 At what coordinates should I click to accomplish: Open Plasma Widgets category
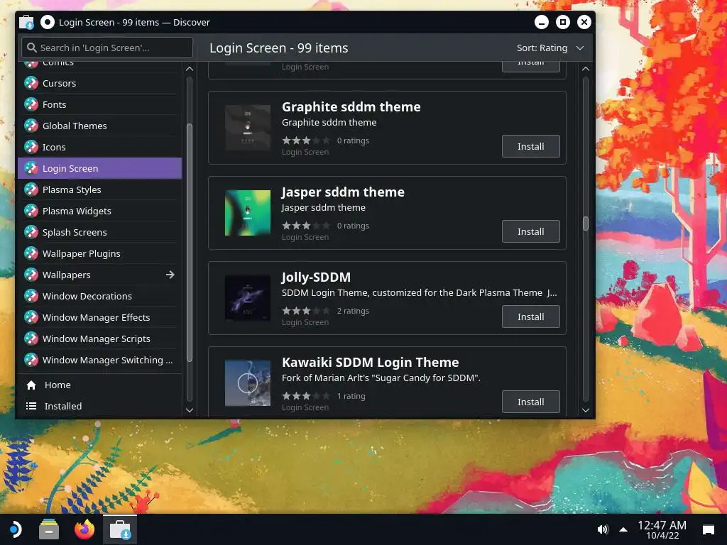pos(99,211)
